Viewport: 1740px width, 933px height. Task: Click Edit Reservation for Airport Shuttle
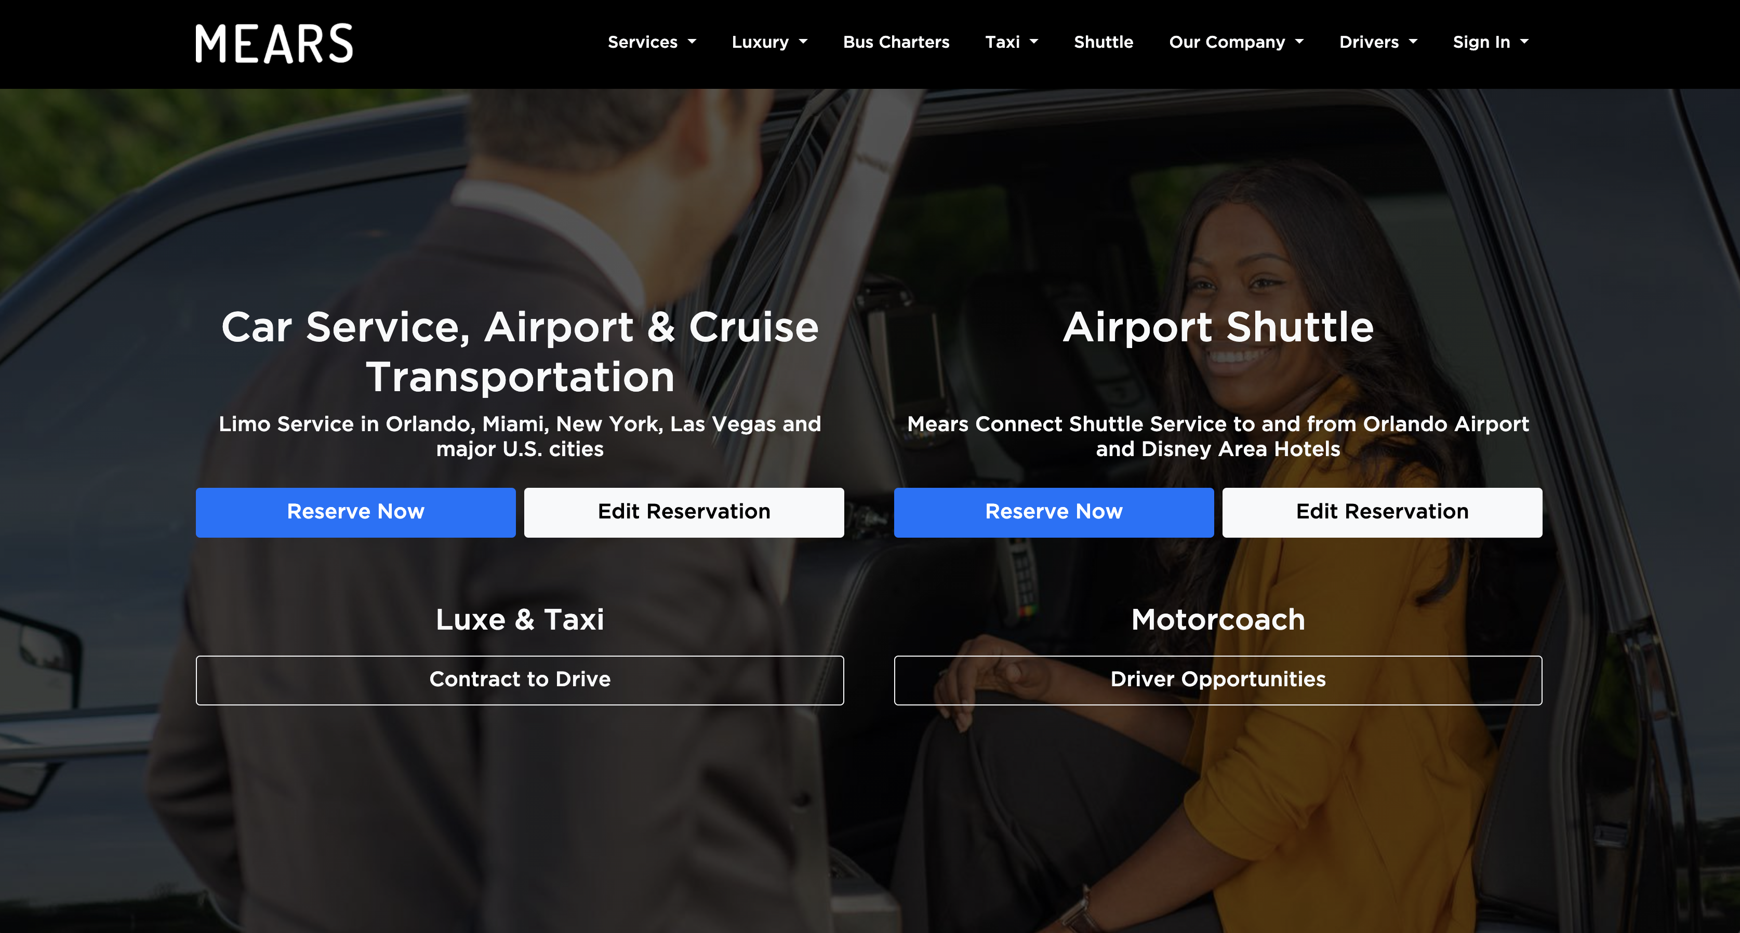click(1382, 512)
